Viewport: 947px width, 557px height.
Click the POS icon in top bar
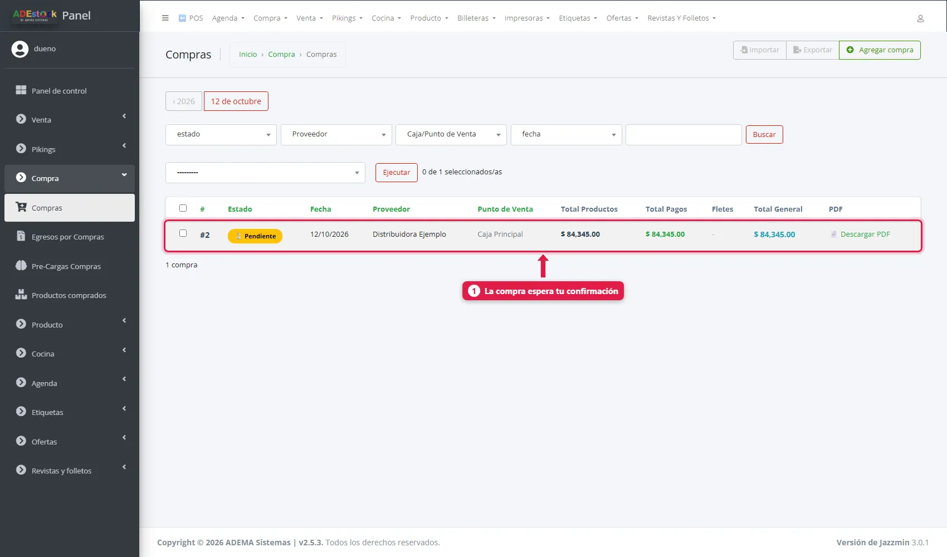182,18
